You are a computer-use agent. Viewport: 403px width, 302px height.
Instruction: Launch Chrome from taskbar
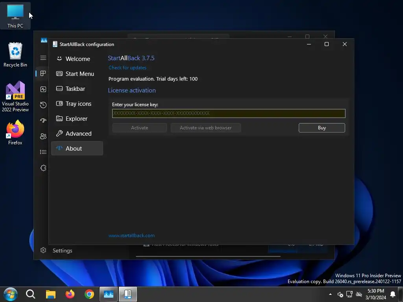tap(89, 294)
